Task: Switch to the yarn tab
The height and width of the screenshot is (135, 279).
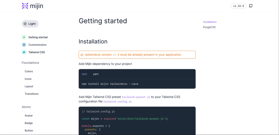Action: tap(96, 74)
